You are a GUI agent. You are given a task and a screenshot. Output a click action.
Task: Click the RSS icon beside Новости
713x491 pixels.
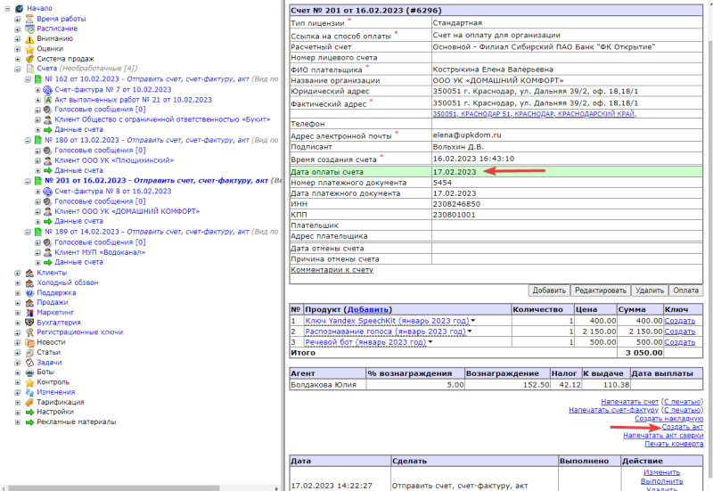pos(29,342)
